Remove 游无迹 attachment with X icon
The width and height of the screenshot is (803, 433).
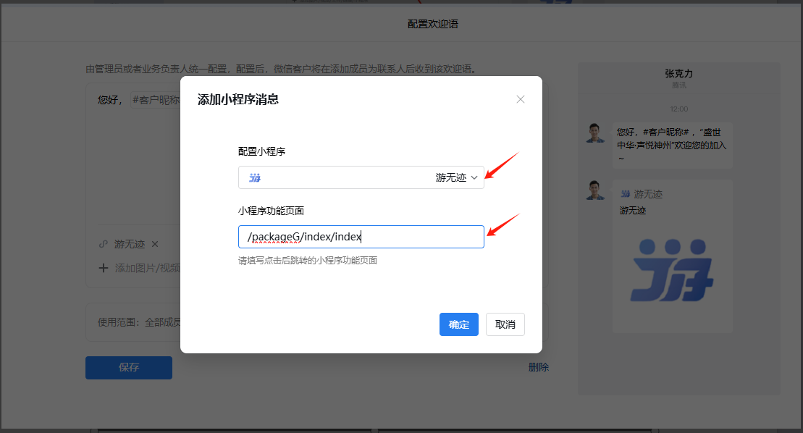point(155,245)
